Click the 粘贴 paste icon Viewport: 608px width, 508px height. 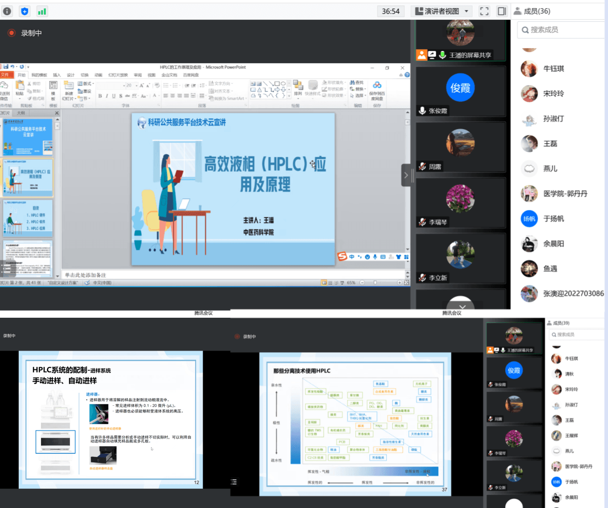click(19, 88)
